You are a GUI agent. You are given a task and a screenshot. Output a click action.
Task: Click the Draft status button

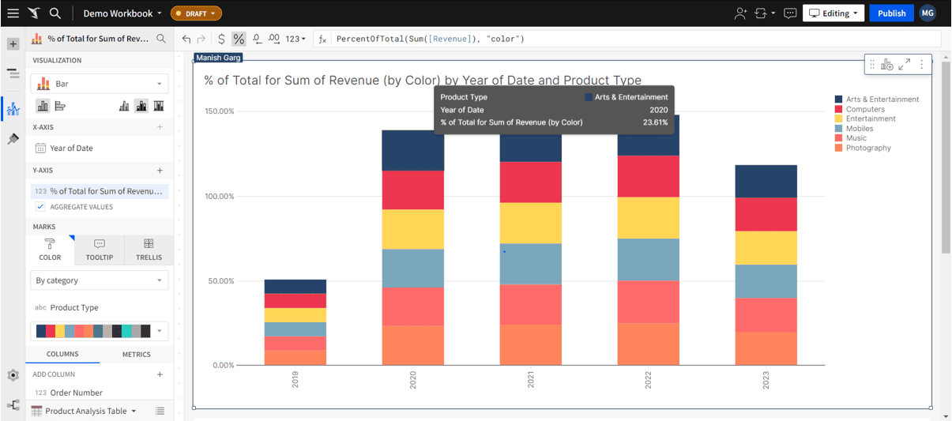pyautogui.click(x=196, y=13)
